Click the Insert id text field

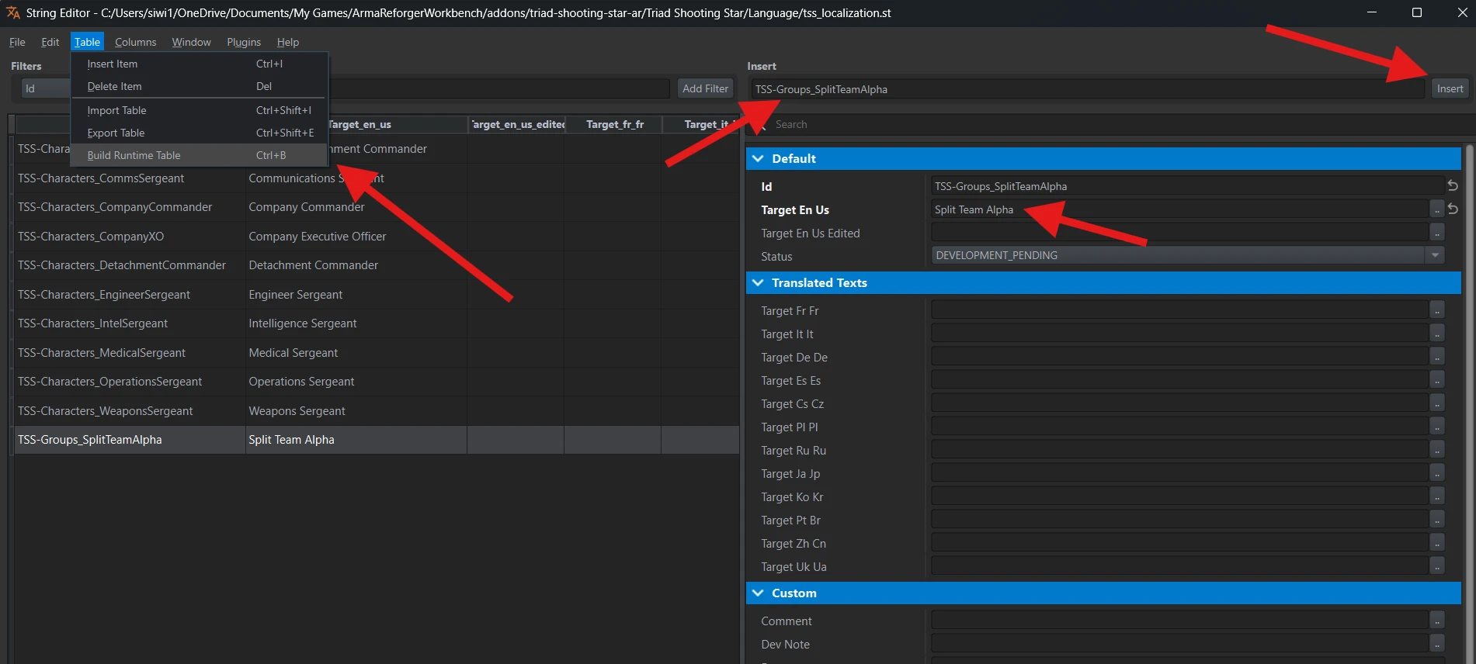tap(1088, 89)
